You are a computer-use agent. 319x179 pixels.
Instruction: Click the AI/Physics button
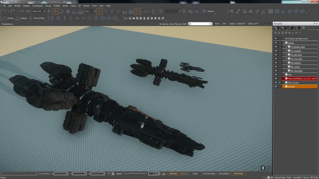coord(173,173)
